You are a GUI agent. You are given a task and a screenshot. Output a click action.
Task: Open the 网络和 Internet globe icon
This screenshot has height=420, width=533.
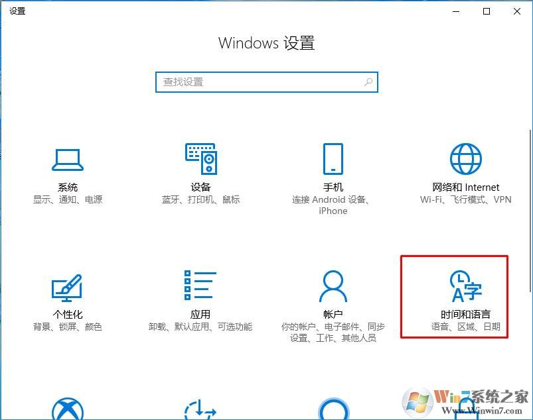466,159
